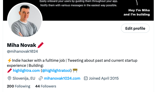Screen dimensions: 156x92
Task: Click the crayon emoji beside Miha Novak
Action: pos(41,45)
